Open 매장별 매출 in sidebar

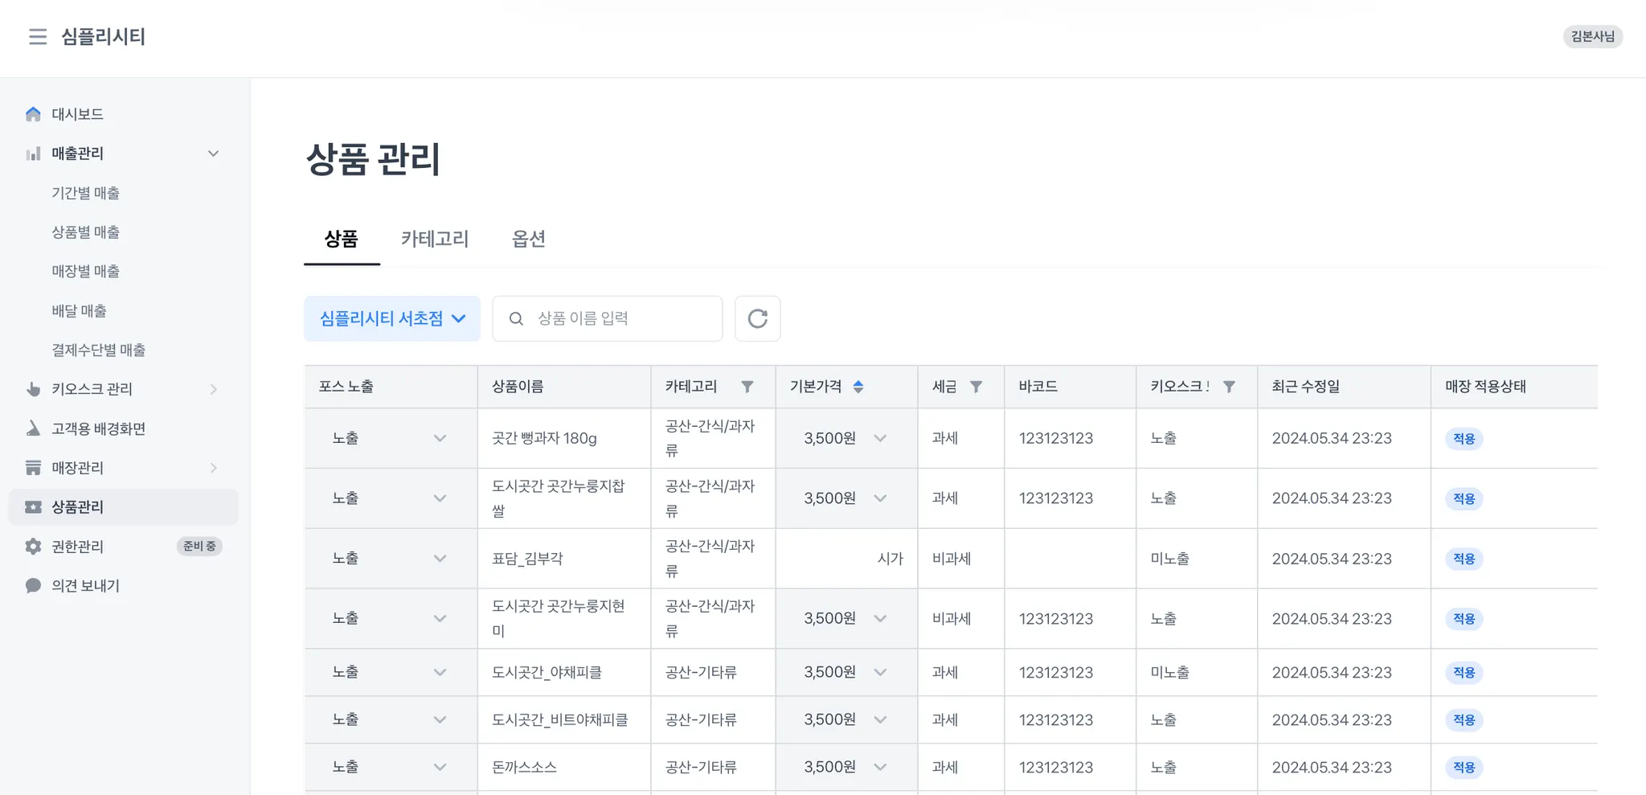click(x=86, y=272)
